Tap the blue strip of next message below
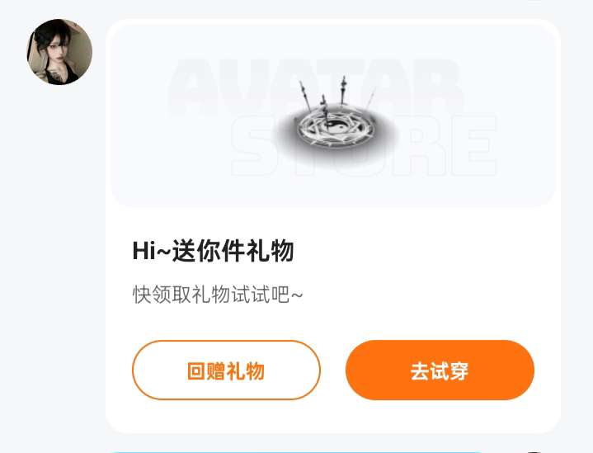This screenshot has width=593, height=453. tap(297, 451)
